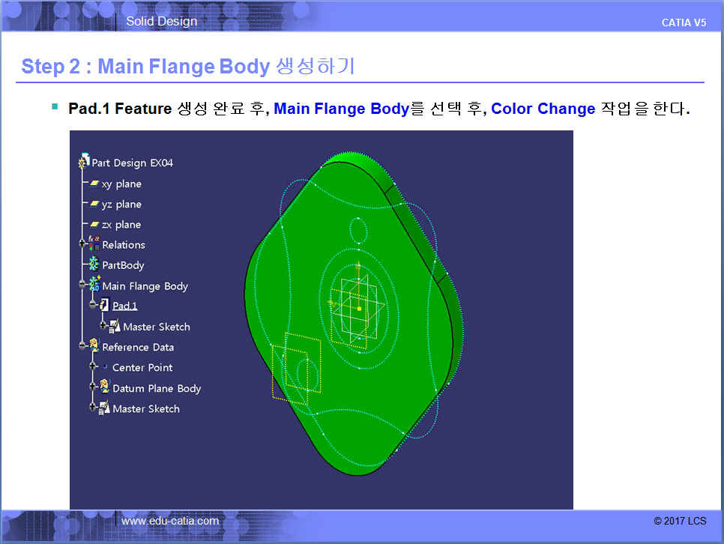This screenshot has width=724, height=544.
Task: Select 'PartBody' label in the tree
Action: (x=123, y=265)
